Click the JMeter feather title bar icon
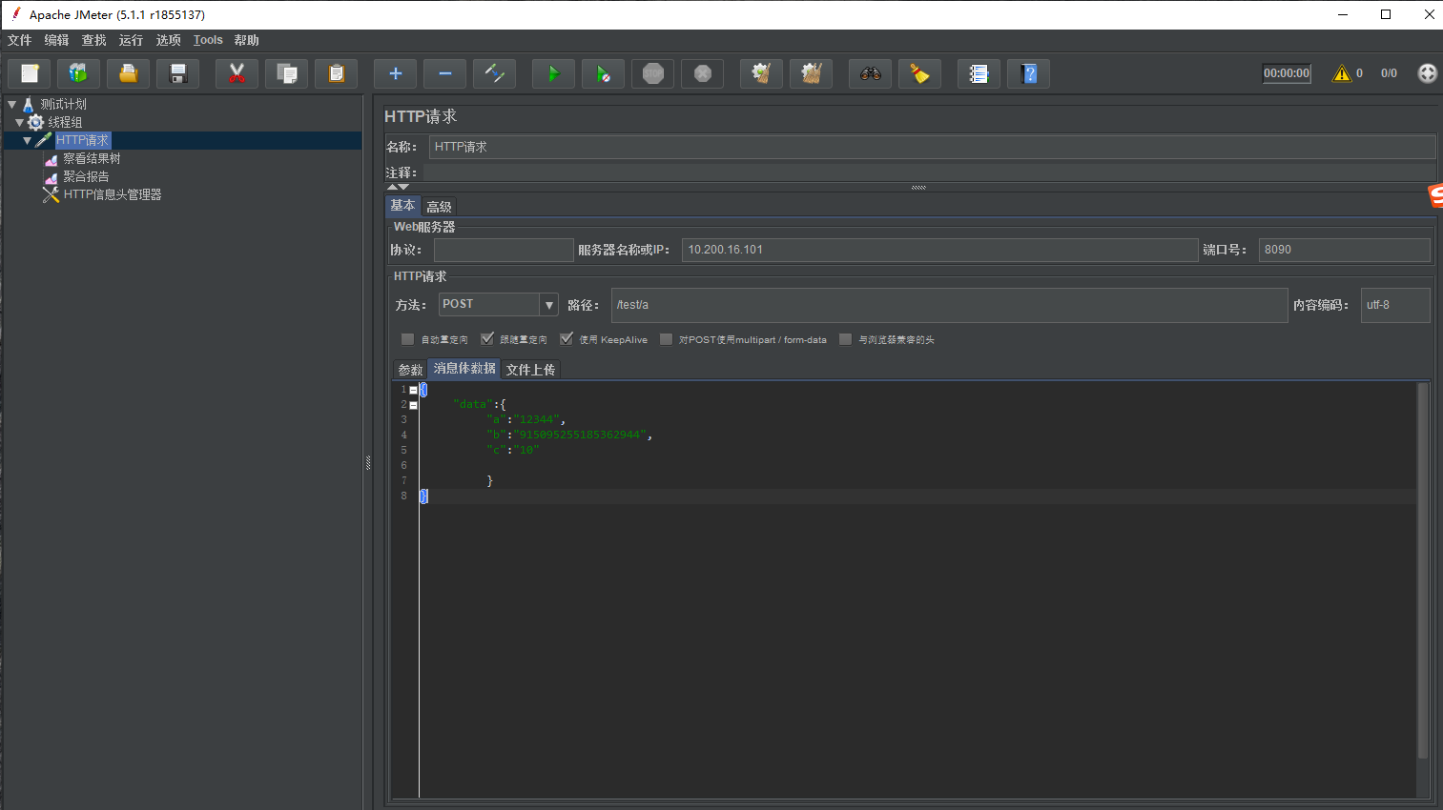This screenshot has width=1443, height=810. [x=15, y=14]
